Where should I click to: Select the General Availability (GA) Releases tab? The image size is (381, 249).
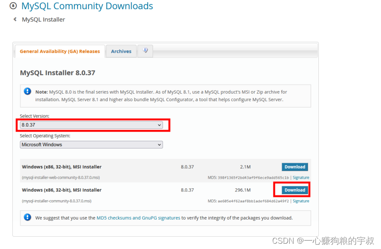pos(60,51)
